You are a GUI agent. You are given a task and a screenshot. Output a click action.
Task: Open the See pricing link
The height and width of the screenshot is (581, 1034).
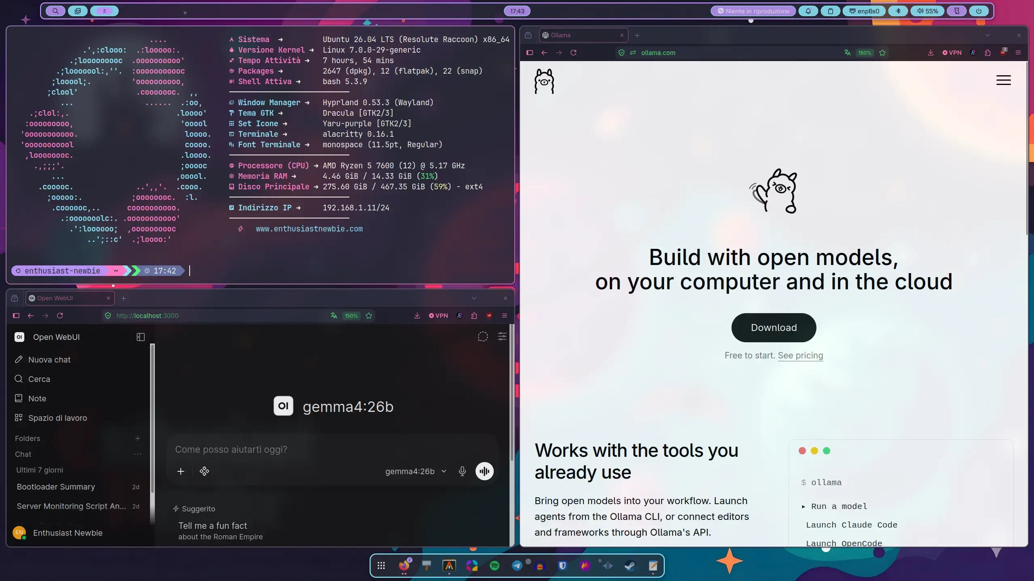[x=800, y=355]
